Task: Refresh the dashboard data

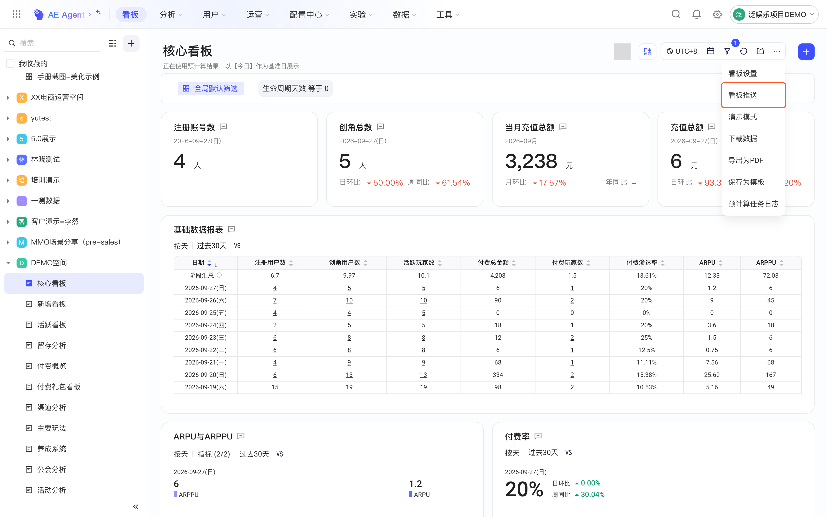Action: (744, 51)
